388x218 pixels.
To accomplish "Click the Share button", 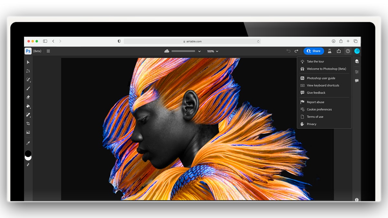I will (313, 51).
